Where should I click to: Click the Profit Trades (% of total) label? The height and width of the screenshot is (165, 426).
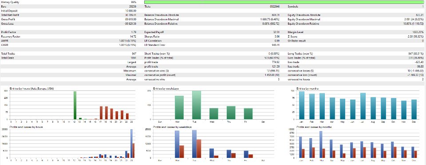[x=159, y=58]
